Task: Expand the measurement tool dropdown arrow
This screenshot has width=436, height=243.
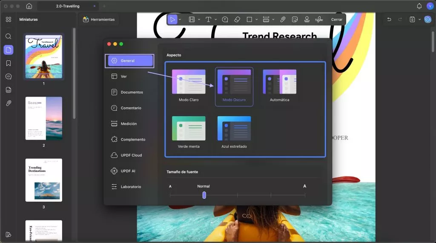Action: [x=273, y=20]
